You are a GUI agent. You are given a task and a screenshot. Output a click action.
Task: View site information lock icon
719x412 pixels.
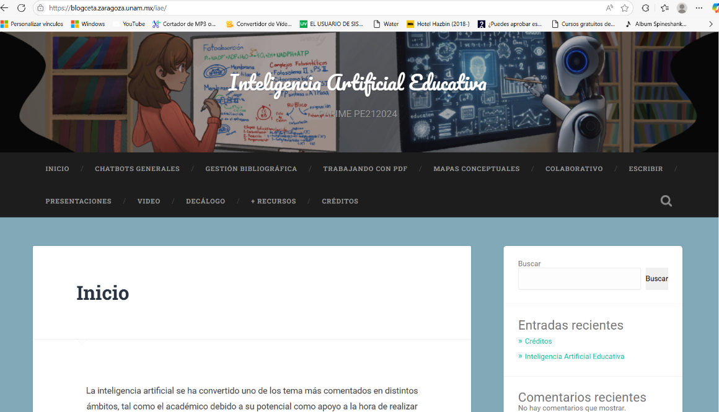pyautogui.click(x=40, y=8)
